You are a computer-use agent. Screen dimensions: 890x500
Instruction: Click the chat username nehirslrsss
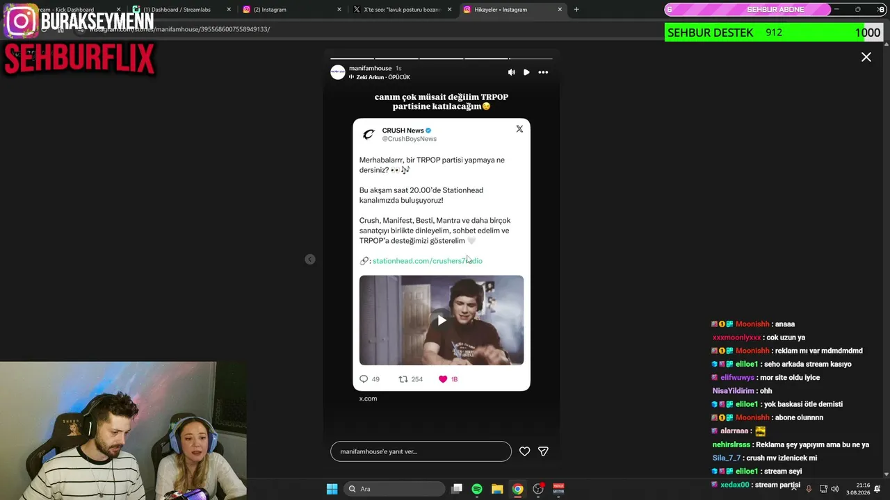click(731, 444)
